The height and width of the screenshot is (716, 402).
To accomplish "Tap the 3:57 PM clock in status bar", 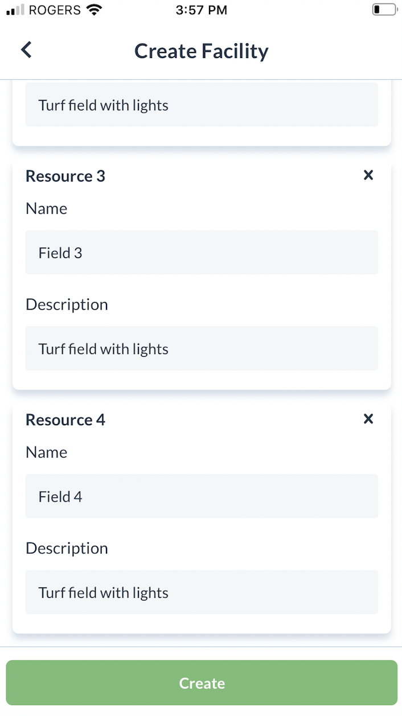I will (202, 10).
